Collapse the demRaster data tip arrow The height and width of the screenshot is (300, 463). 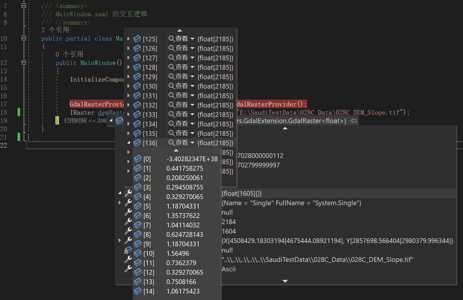(x=111, y=120)
